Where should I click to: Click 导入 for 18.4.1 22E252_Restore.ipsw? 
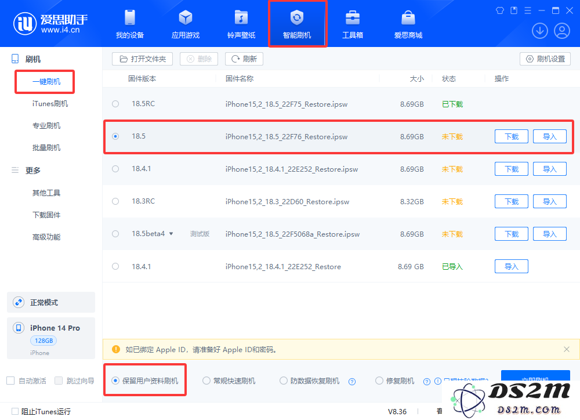(x=550, y=169)
